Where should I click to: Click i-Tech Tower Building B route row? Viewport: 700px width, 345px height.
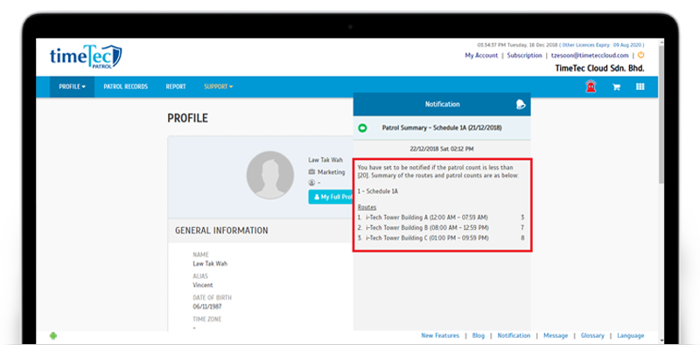click(441, 228)
